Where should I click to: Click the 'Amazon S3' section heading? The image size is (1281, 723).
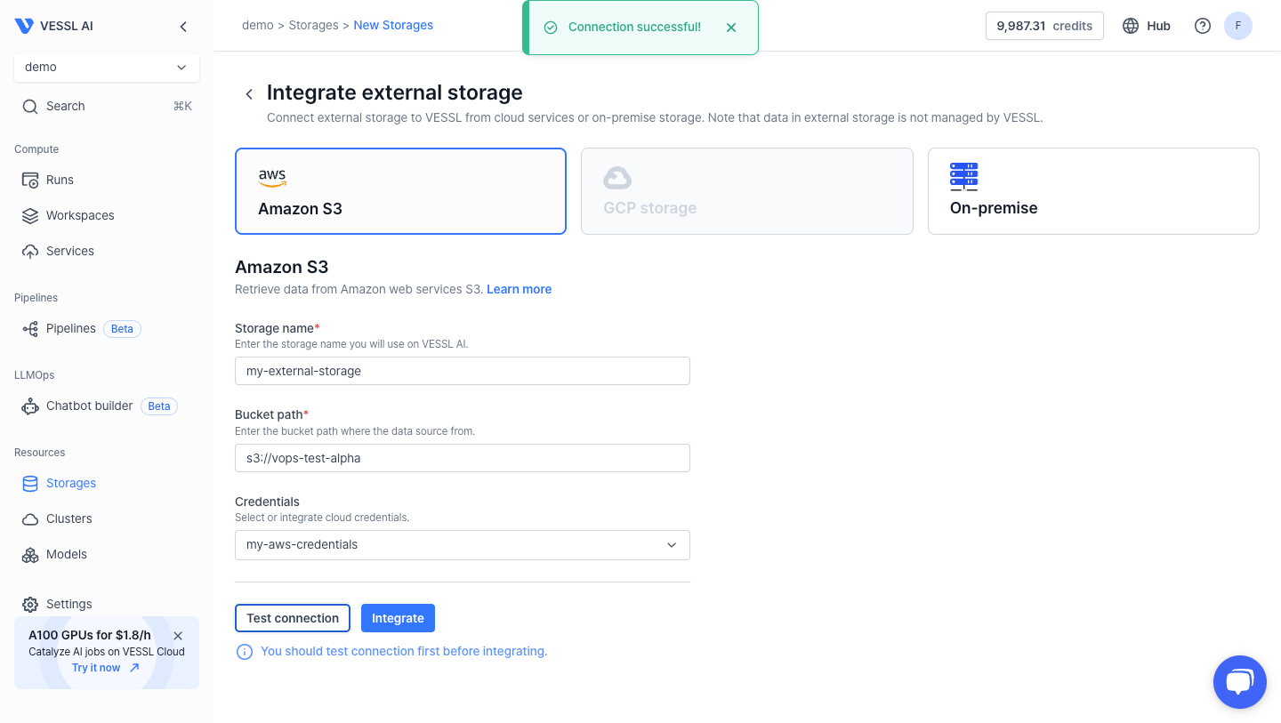pos(281,267)
